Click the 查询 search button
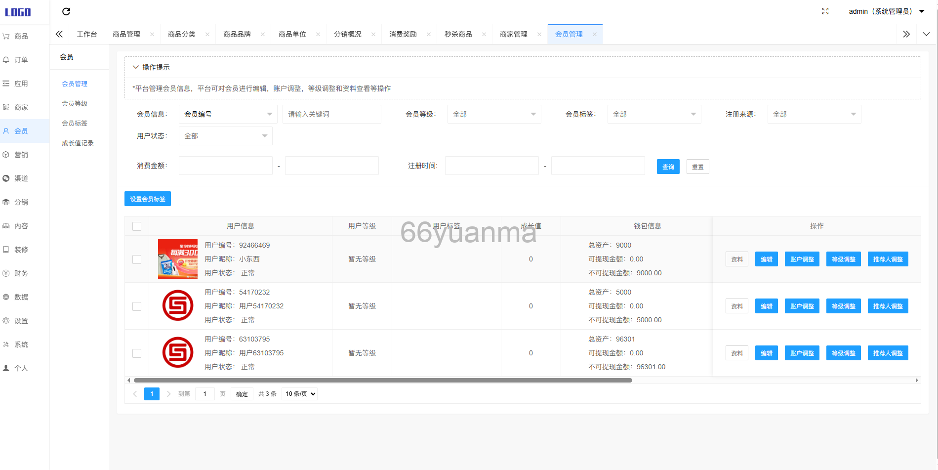 (668, 167)
